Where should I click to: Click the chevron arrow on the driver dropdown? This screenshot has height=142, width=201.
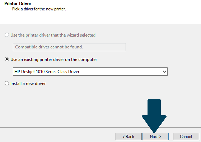pos(164,72)
